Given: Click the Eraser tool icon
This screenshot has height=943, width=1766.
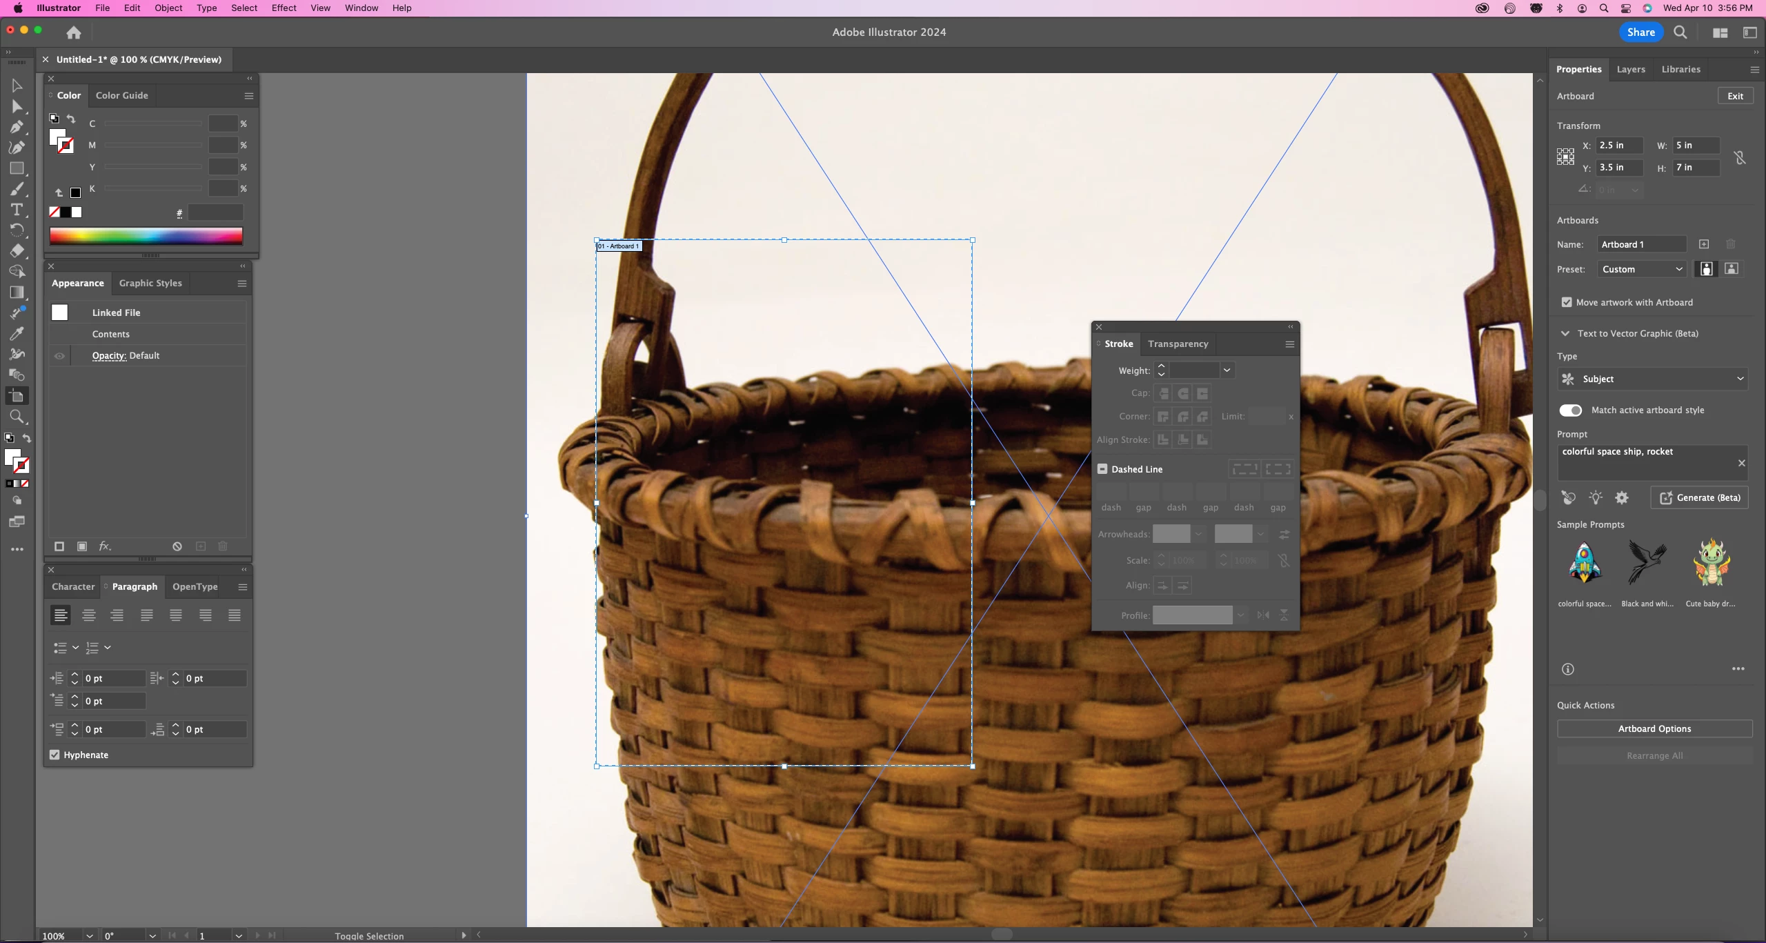Looking at the screenshot, I should point(17,251).
